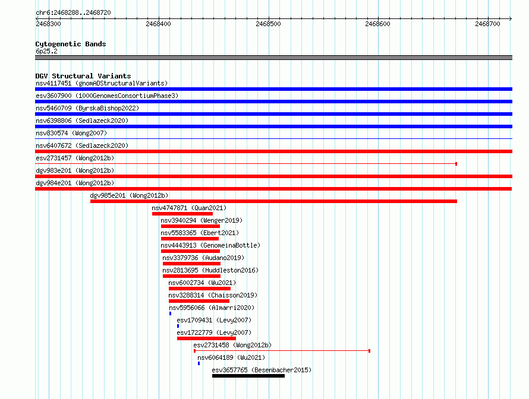Select the dgv983e201 Wong2012b label
This screenshot has height=399, width=529.
pyautogui.click(x=75, y=170)
